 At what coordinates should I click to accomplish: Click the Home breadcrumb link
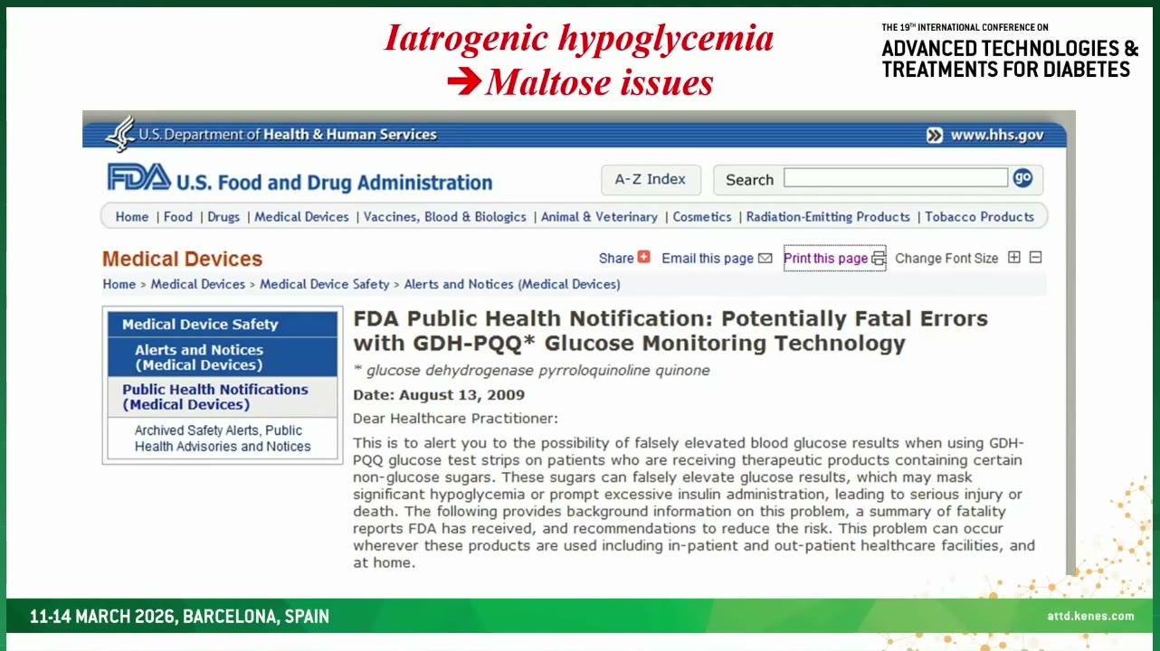coord(119,284)
